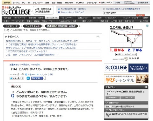Click the Associe magazine logo
Image resolution: width=153 pixels, height=121 pixels.
point(16,86)
